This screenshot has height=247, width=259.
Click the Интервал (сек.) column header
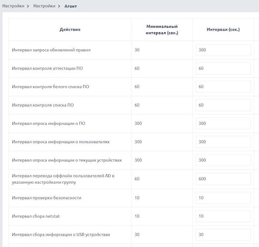point(223,29)
